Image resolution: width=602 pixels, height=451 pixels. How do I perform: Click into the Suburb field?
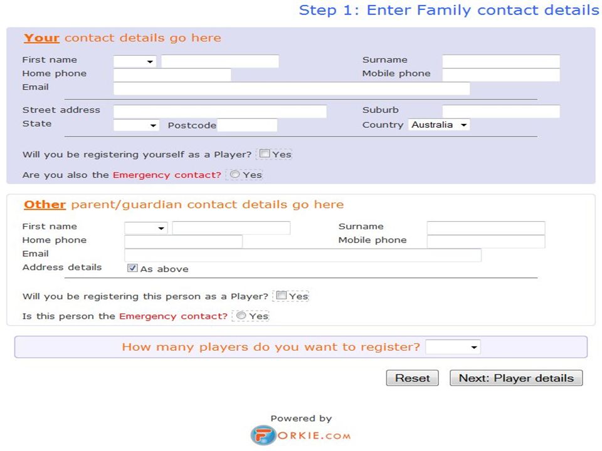click(x=501, y=111)
